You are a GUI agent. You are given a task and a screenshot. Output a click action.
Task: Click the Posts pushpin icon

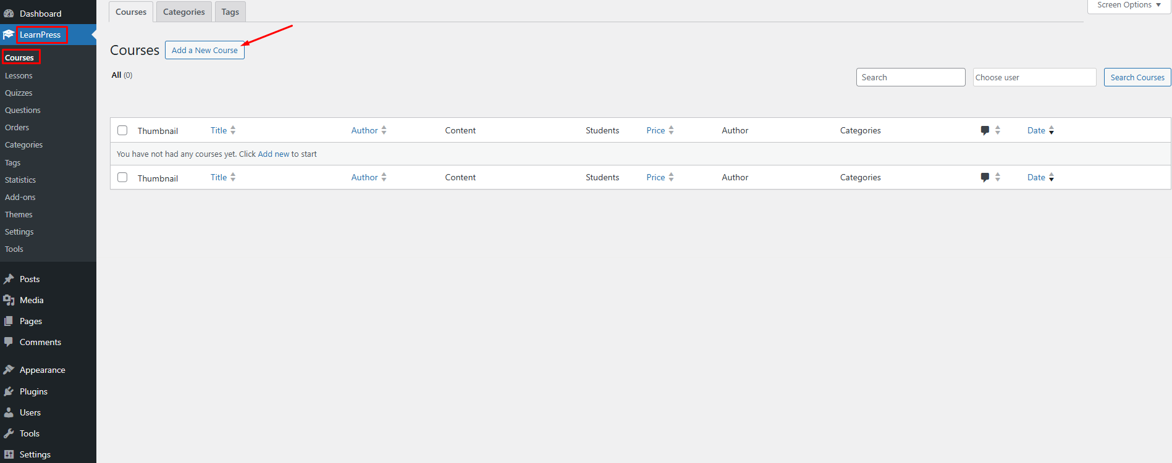tap(9, 279)
